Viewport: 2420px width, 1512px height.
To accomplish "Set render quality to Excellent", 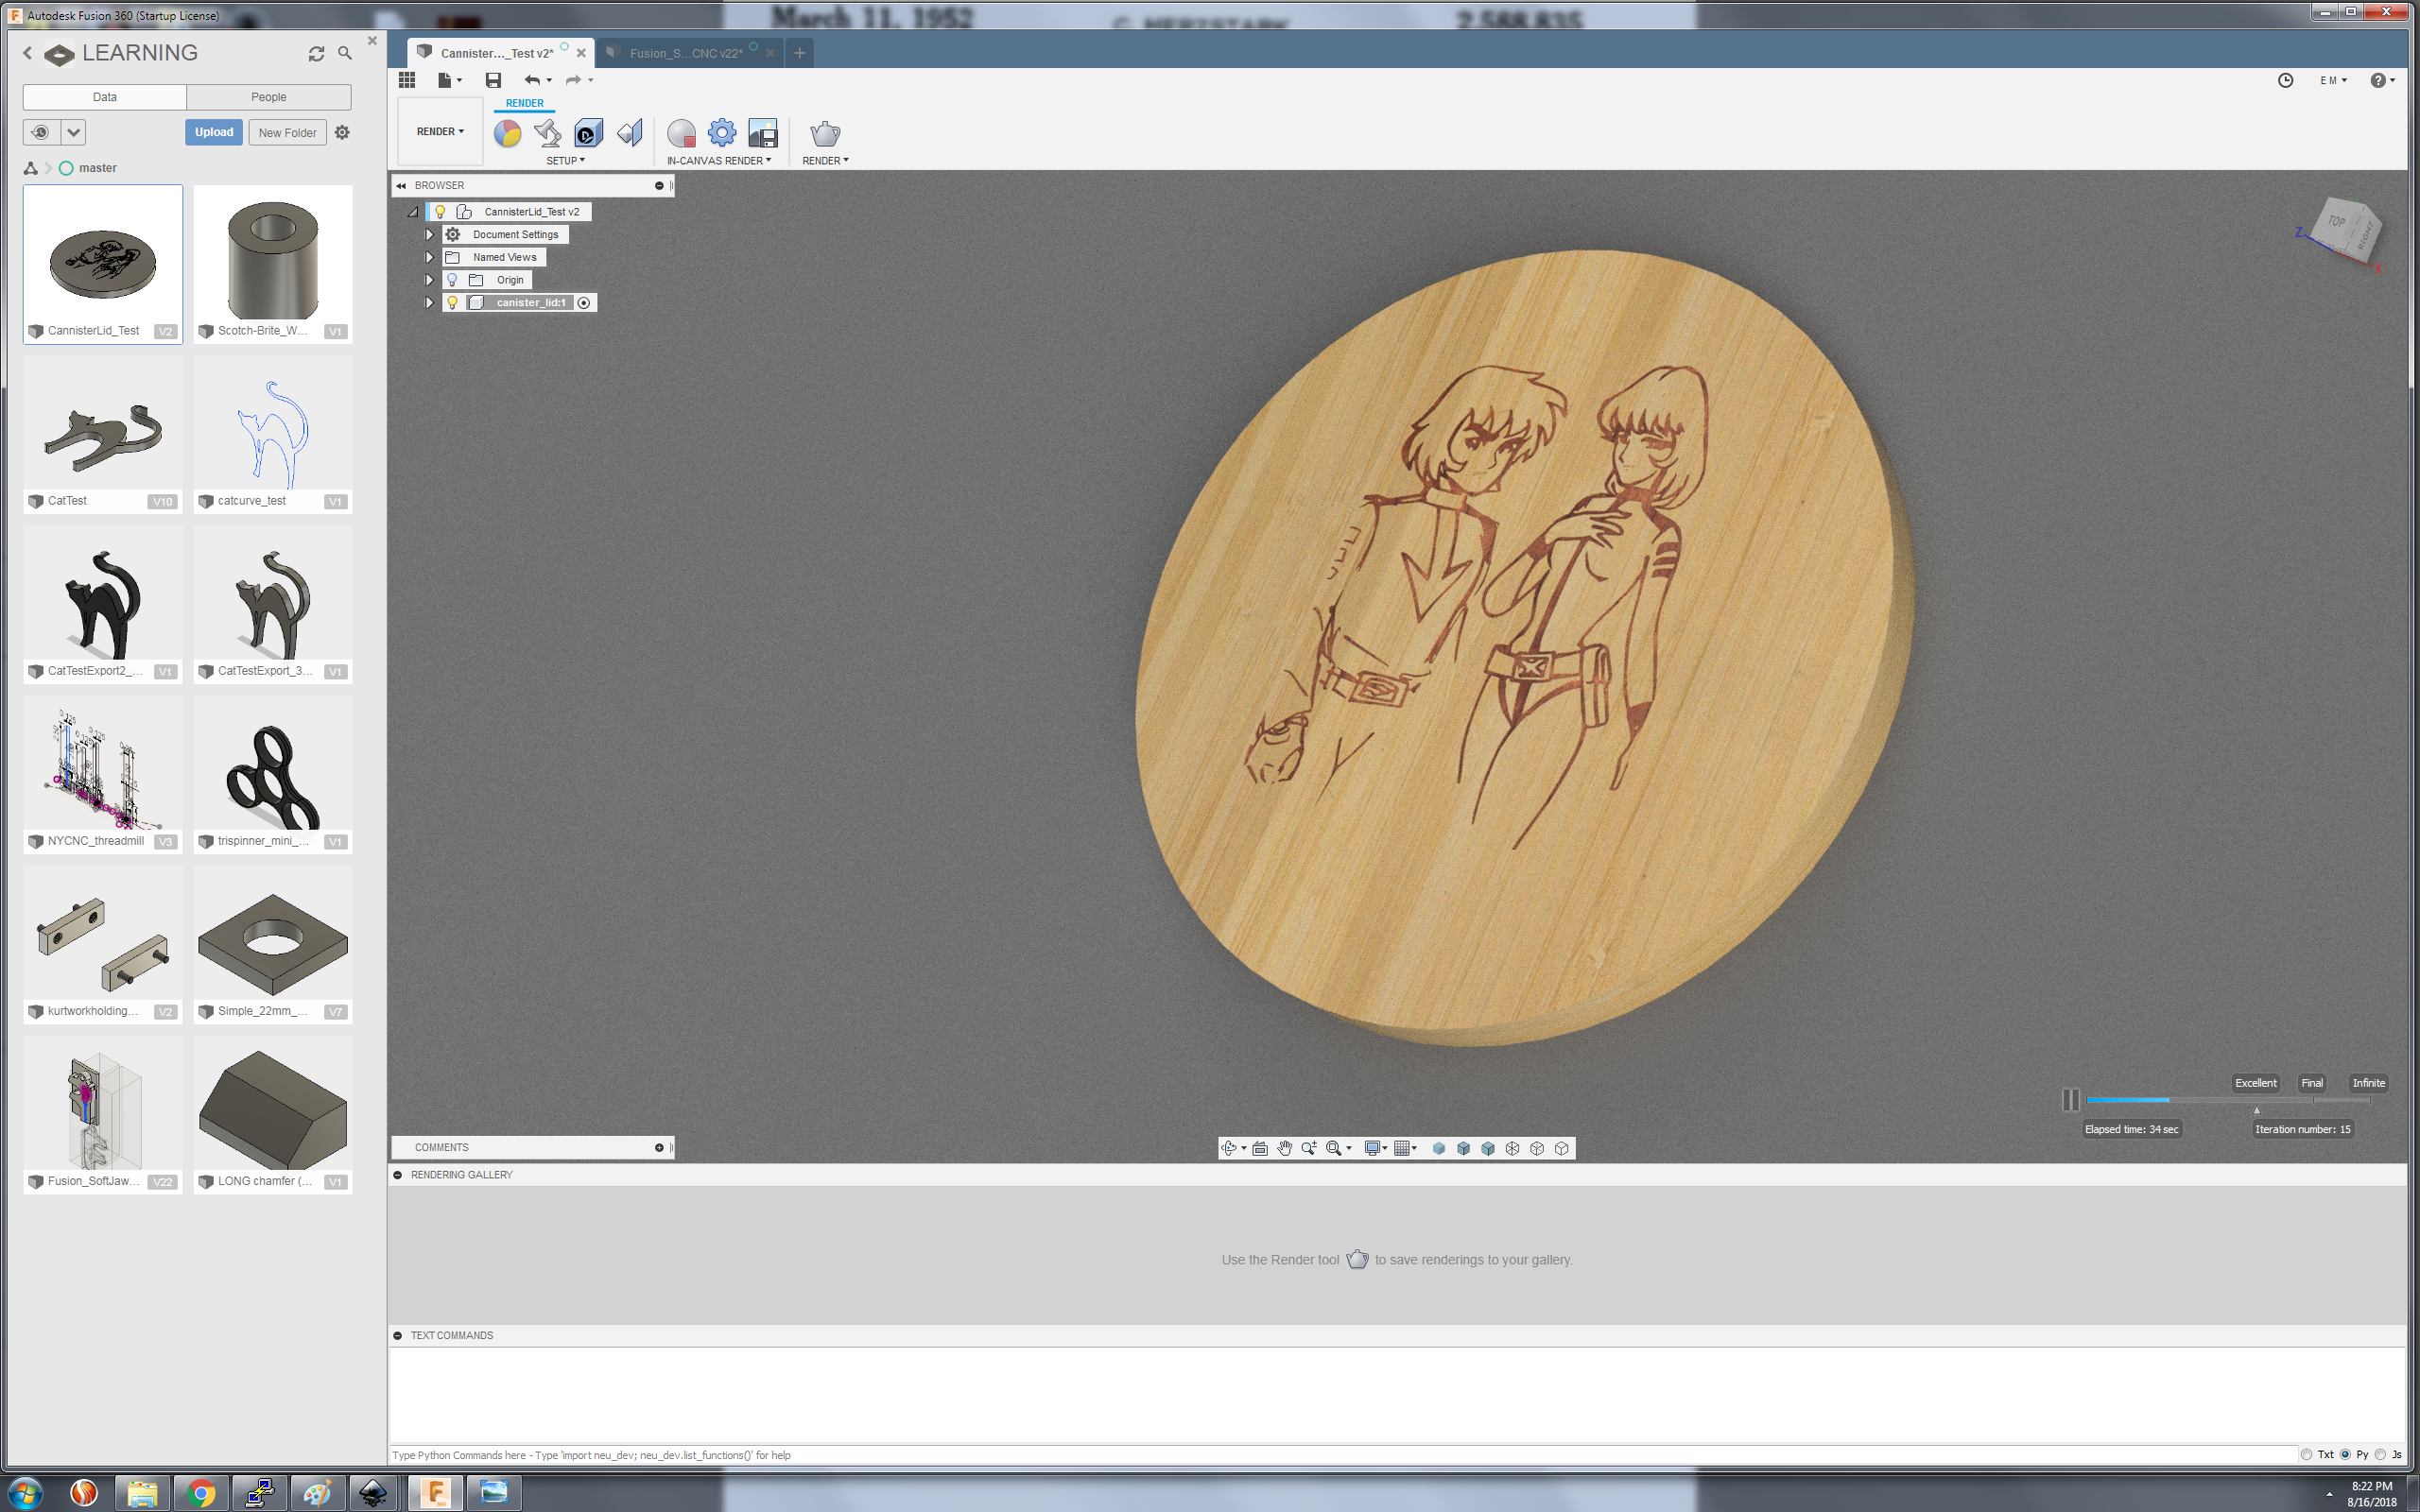I will (2255, 1083).
